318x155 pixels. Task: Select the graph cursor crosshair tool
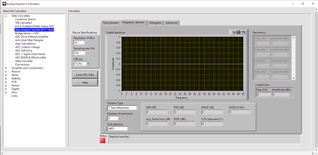[x=234, y=32]
